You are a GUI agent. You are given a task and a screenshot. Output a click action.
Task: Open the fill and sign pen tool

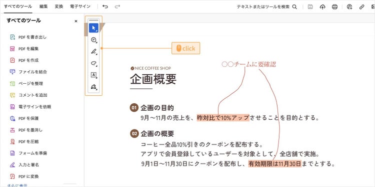tap(94, 87)
